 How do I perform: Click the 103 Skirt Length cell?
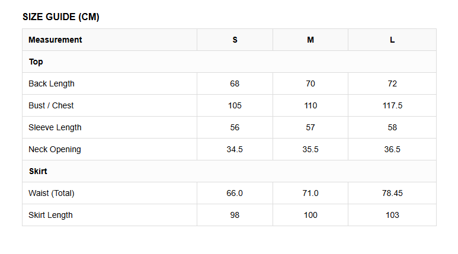pyautogui.click(x=392, y=215)
